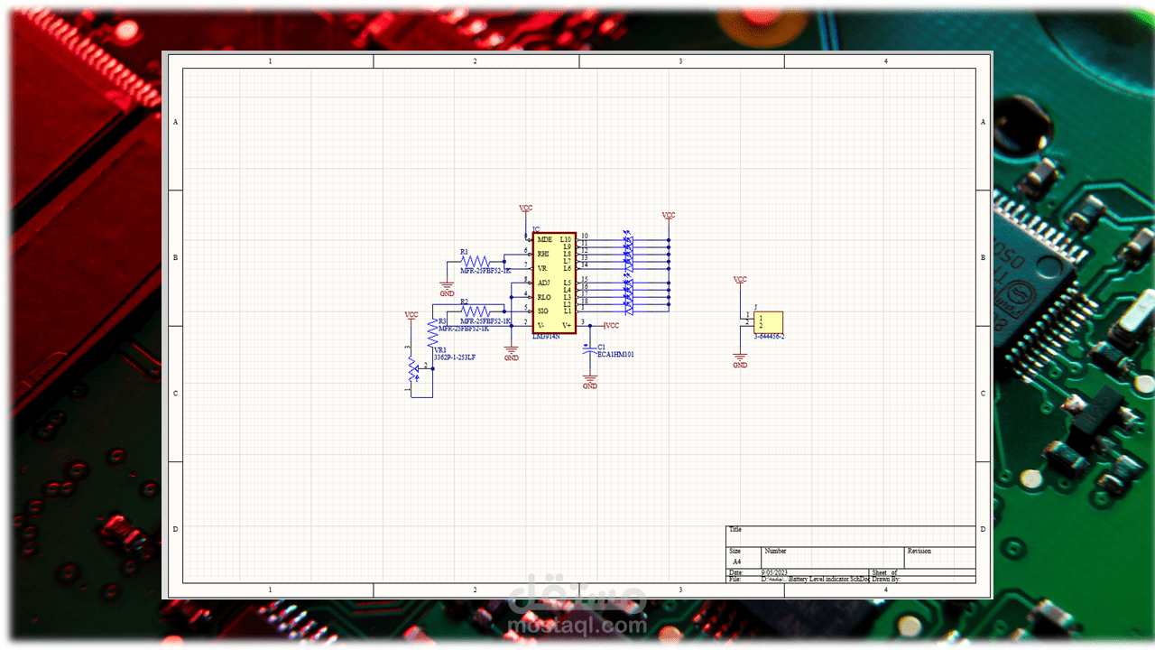1155x650 pixels.
Task: Click the ADJ pin label on the IC
Action: pos(543,283)
